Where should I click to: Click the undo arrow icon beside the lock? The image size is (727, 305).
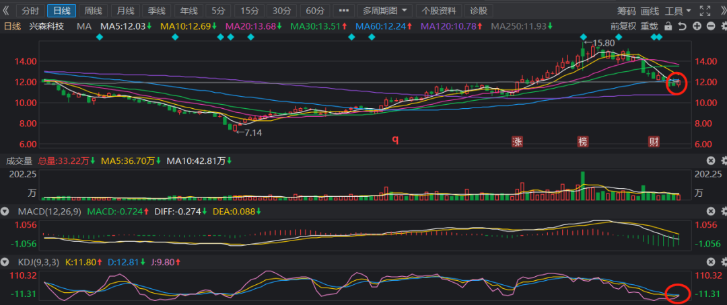(682, 26)
